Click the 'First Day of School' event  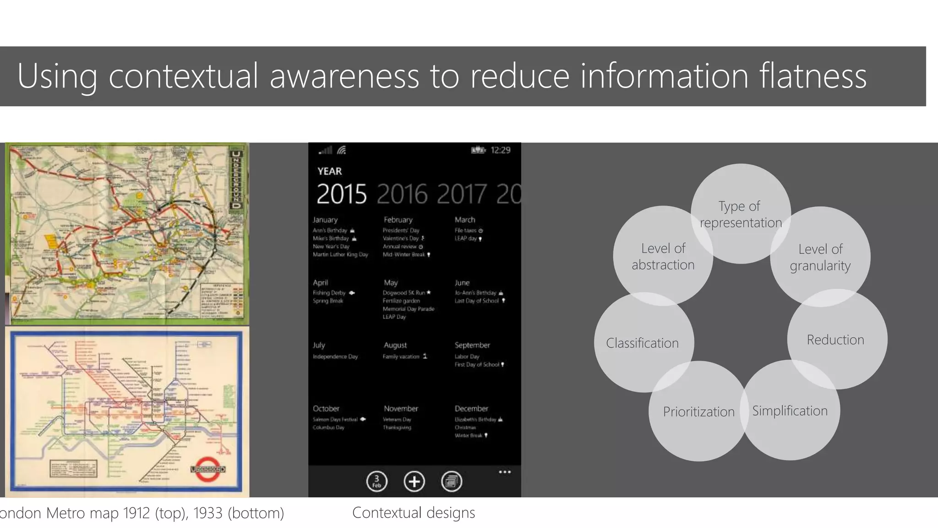point(480,365)
